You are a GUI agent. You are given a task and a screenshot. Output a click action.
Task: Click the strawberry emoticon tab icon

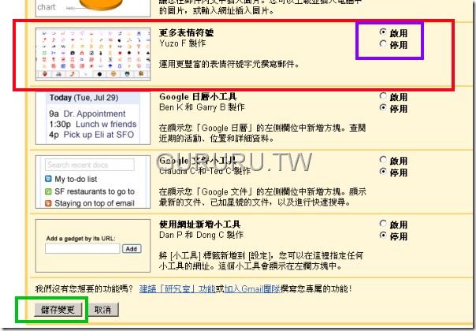pos(45,74)
